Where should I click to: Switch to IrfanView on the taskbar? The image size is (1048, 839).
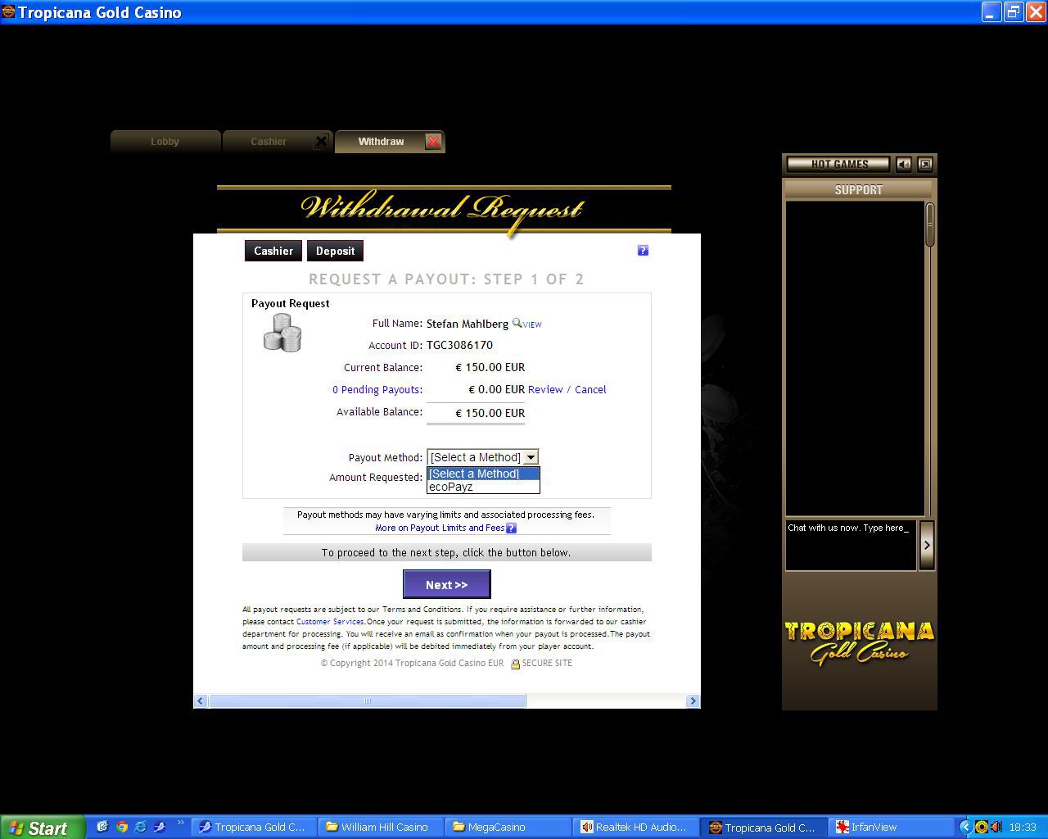click(x=891, y=828)
